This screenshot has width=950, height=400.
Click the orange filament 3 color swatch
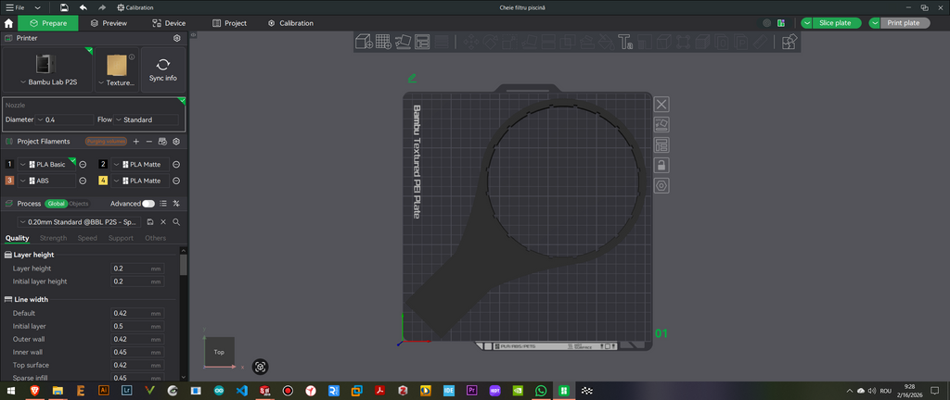(9, 181)
